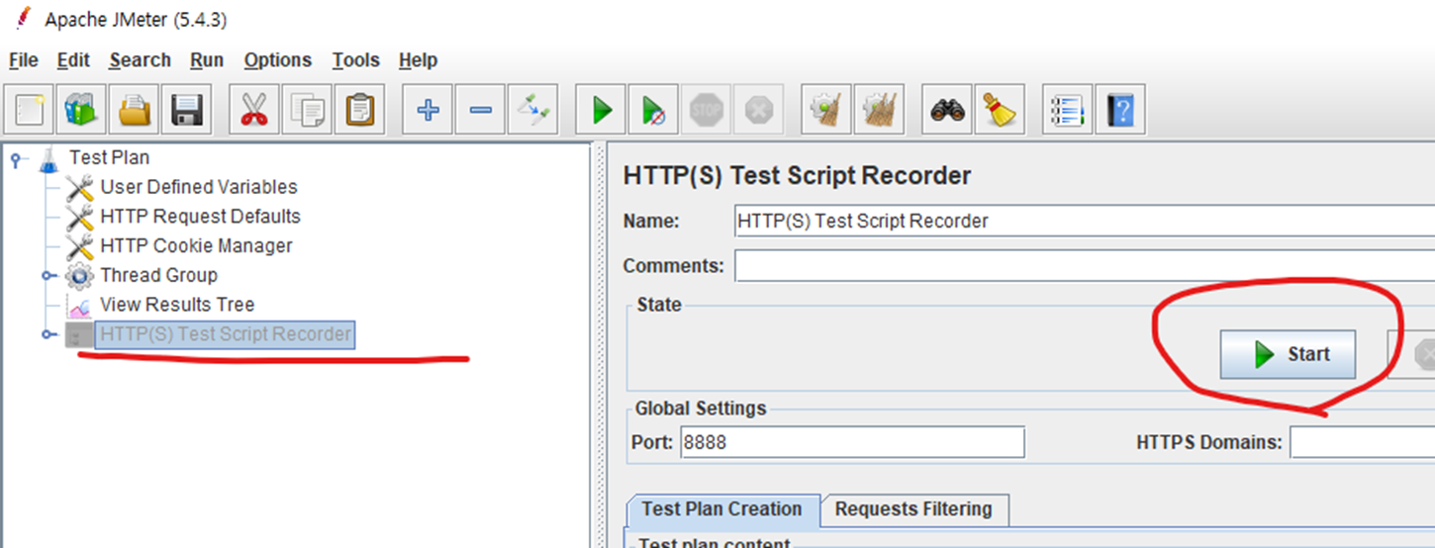Open the Search menu
This screenshot has width=1435, height=548.
coord(140,60)
